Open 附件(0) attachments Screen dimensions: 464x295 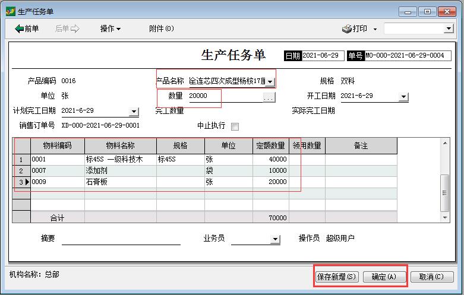click(161, 28)
